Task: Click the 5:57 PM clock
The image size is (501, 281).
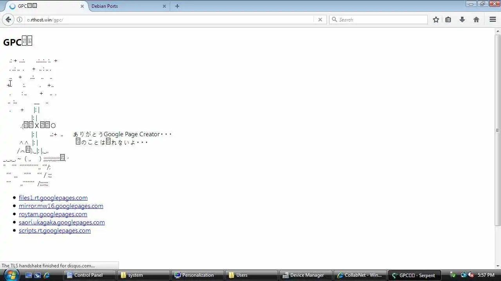Action: pos(486,275)
